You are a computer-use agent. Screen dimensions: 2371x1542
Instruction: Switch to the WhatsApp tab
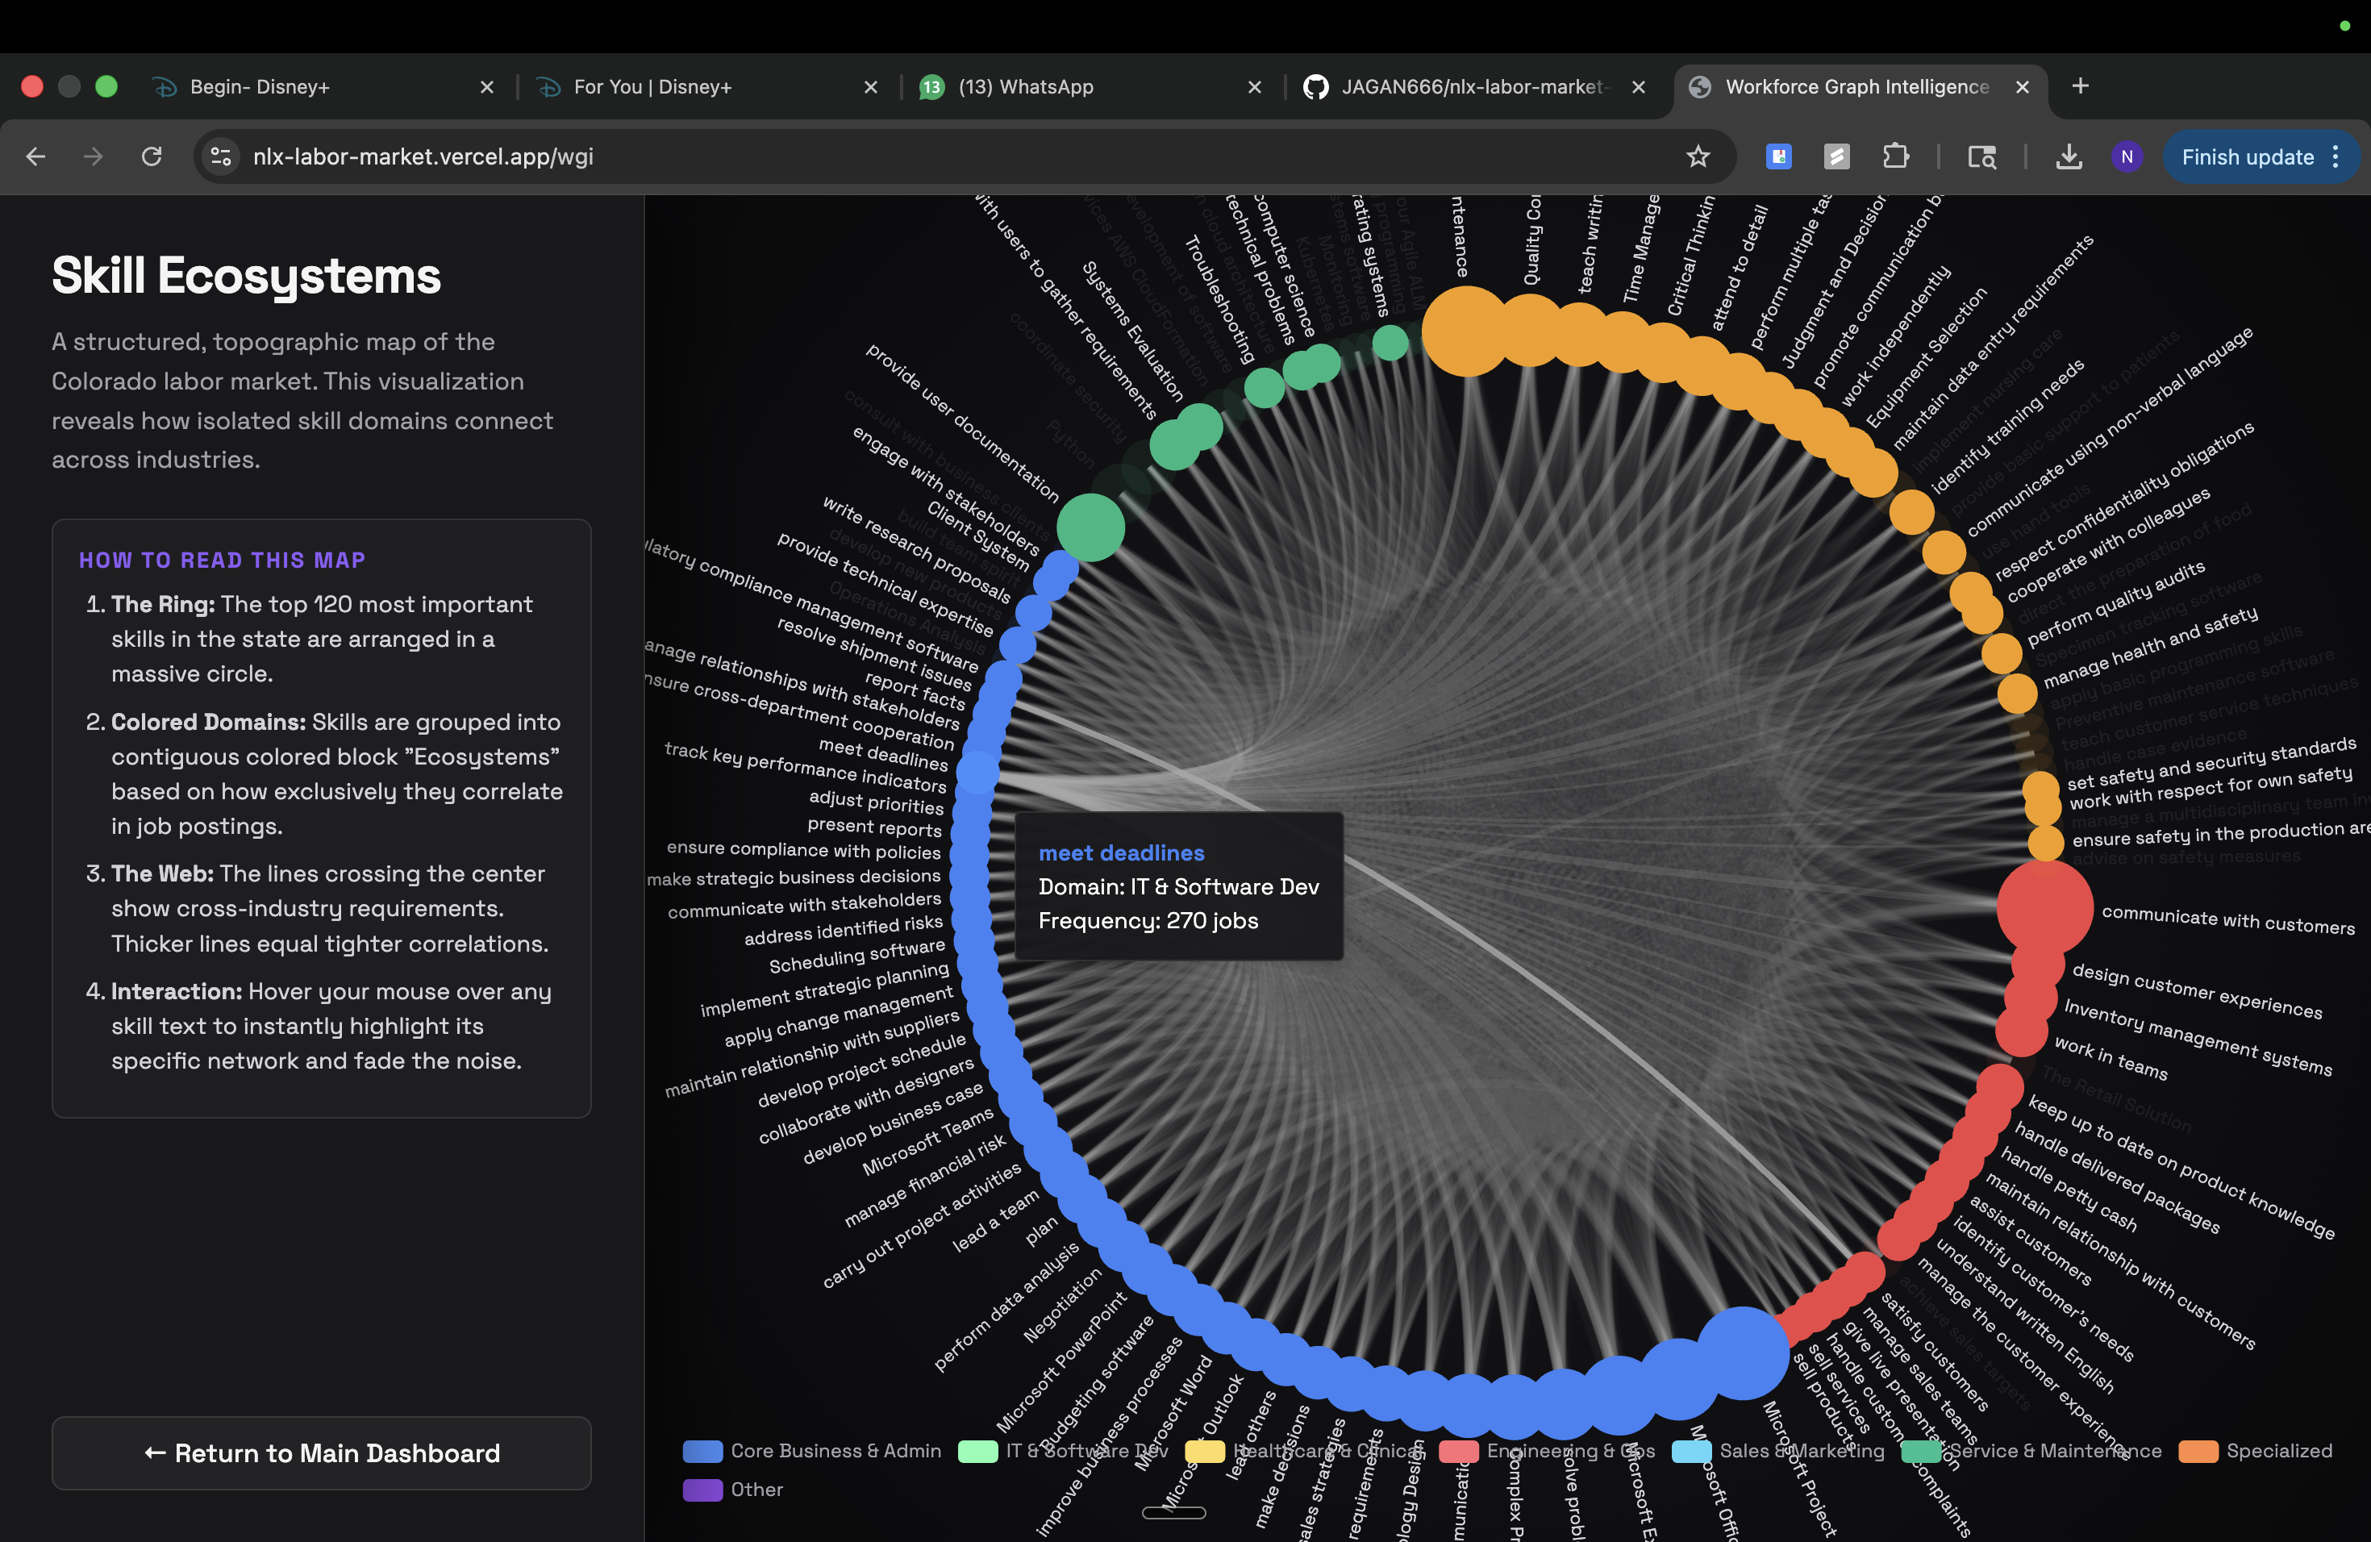point(1026,86)
